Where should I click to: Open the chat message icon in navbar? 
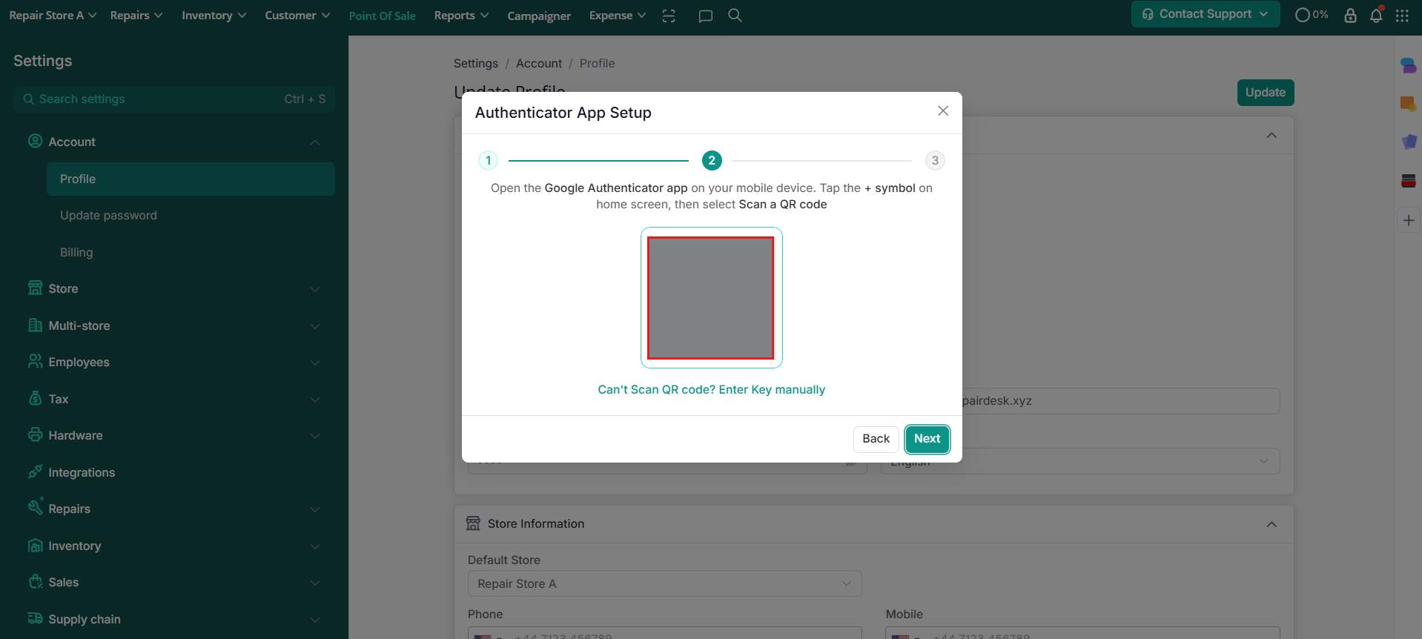coord(705,16)
